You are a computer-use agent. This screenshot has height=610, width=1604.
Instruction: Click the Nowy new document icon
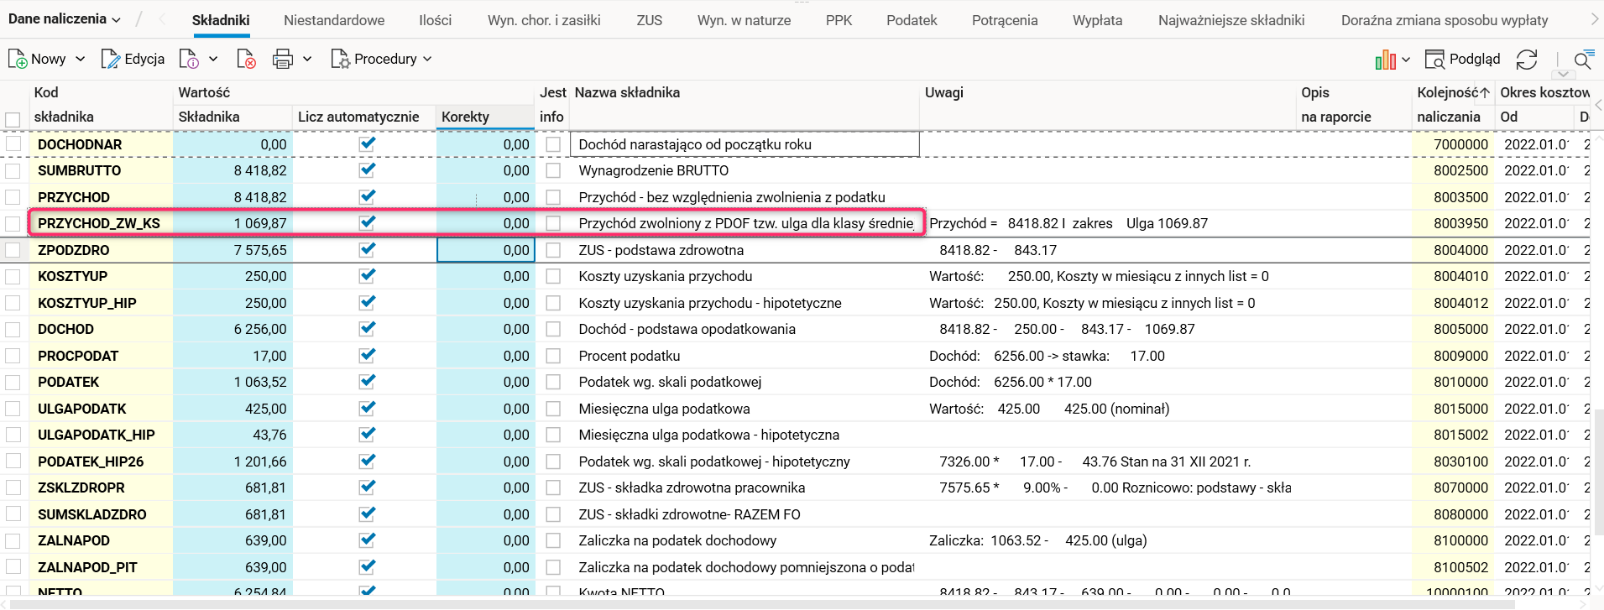pyautogui.click(x=18, y=59)
